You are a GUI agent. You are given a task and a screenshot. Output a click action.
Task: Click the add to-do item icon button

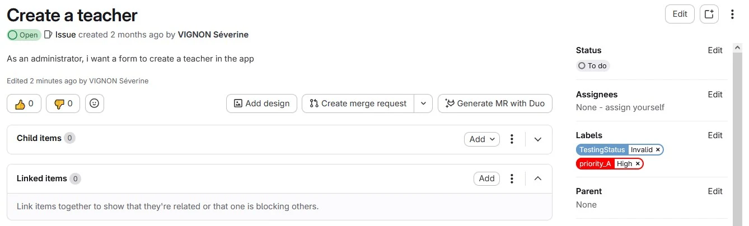pos(709,15)
